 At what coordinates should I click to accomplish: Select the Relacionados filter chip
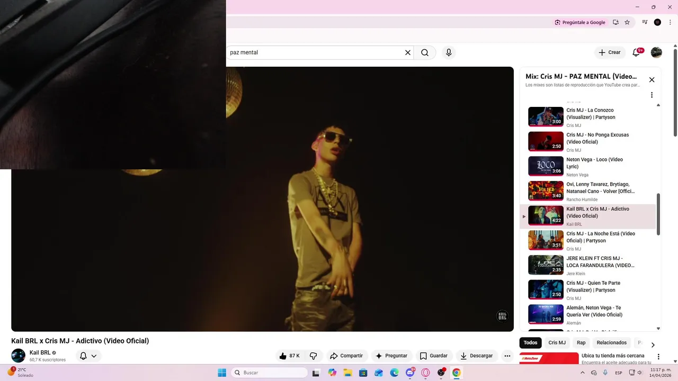pyautogui.click(x=611, y=343)
